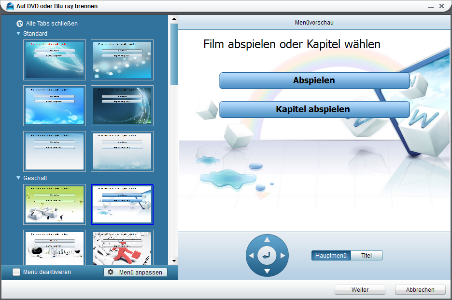Open Menü anpassen
The width and height of the screenshot is (452, 300).
135,272
